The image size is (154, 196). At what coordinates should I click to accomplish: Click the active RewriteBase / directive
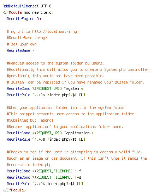[x=20, y=50]
